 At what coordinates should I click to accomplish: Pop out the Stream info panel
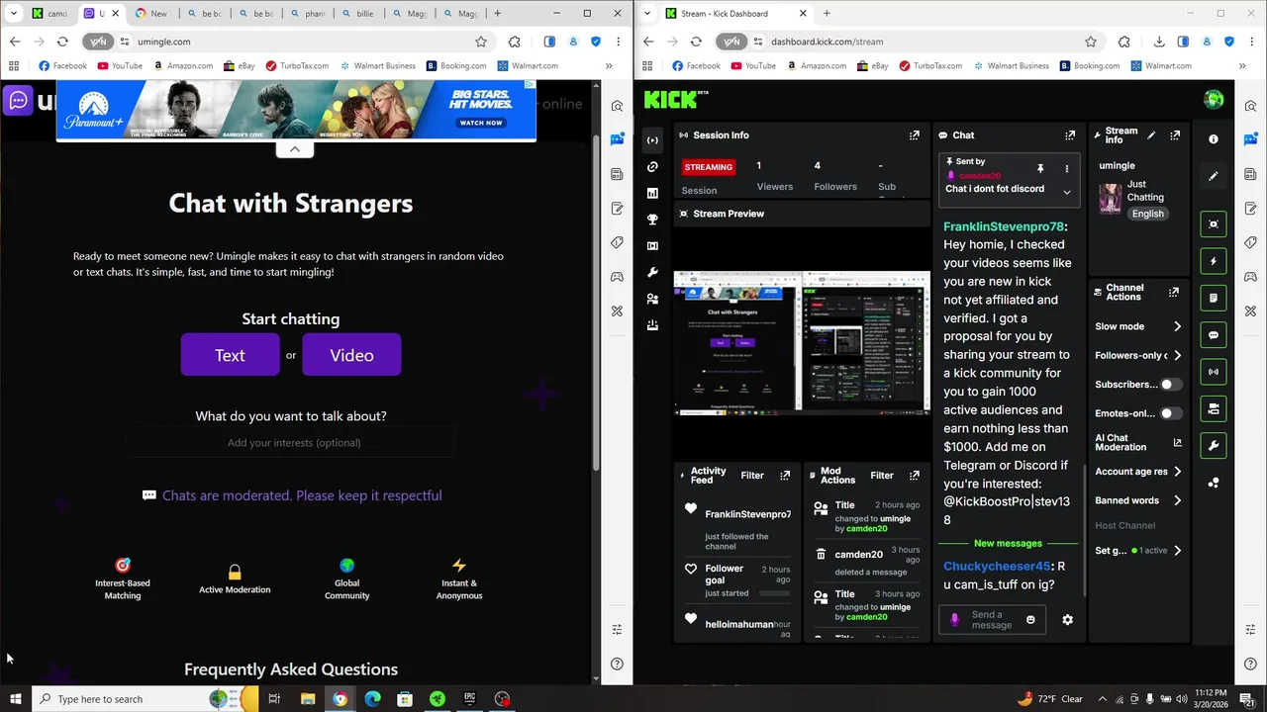click(x=1175, y=135)
